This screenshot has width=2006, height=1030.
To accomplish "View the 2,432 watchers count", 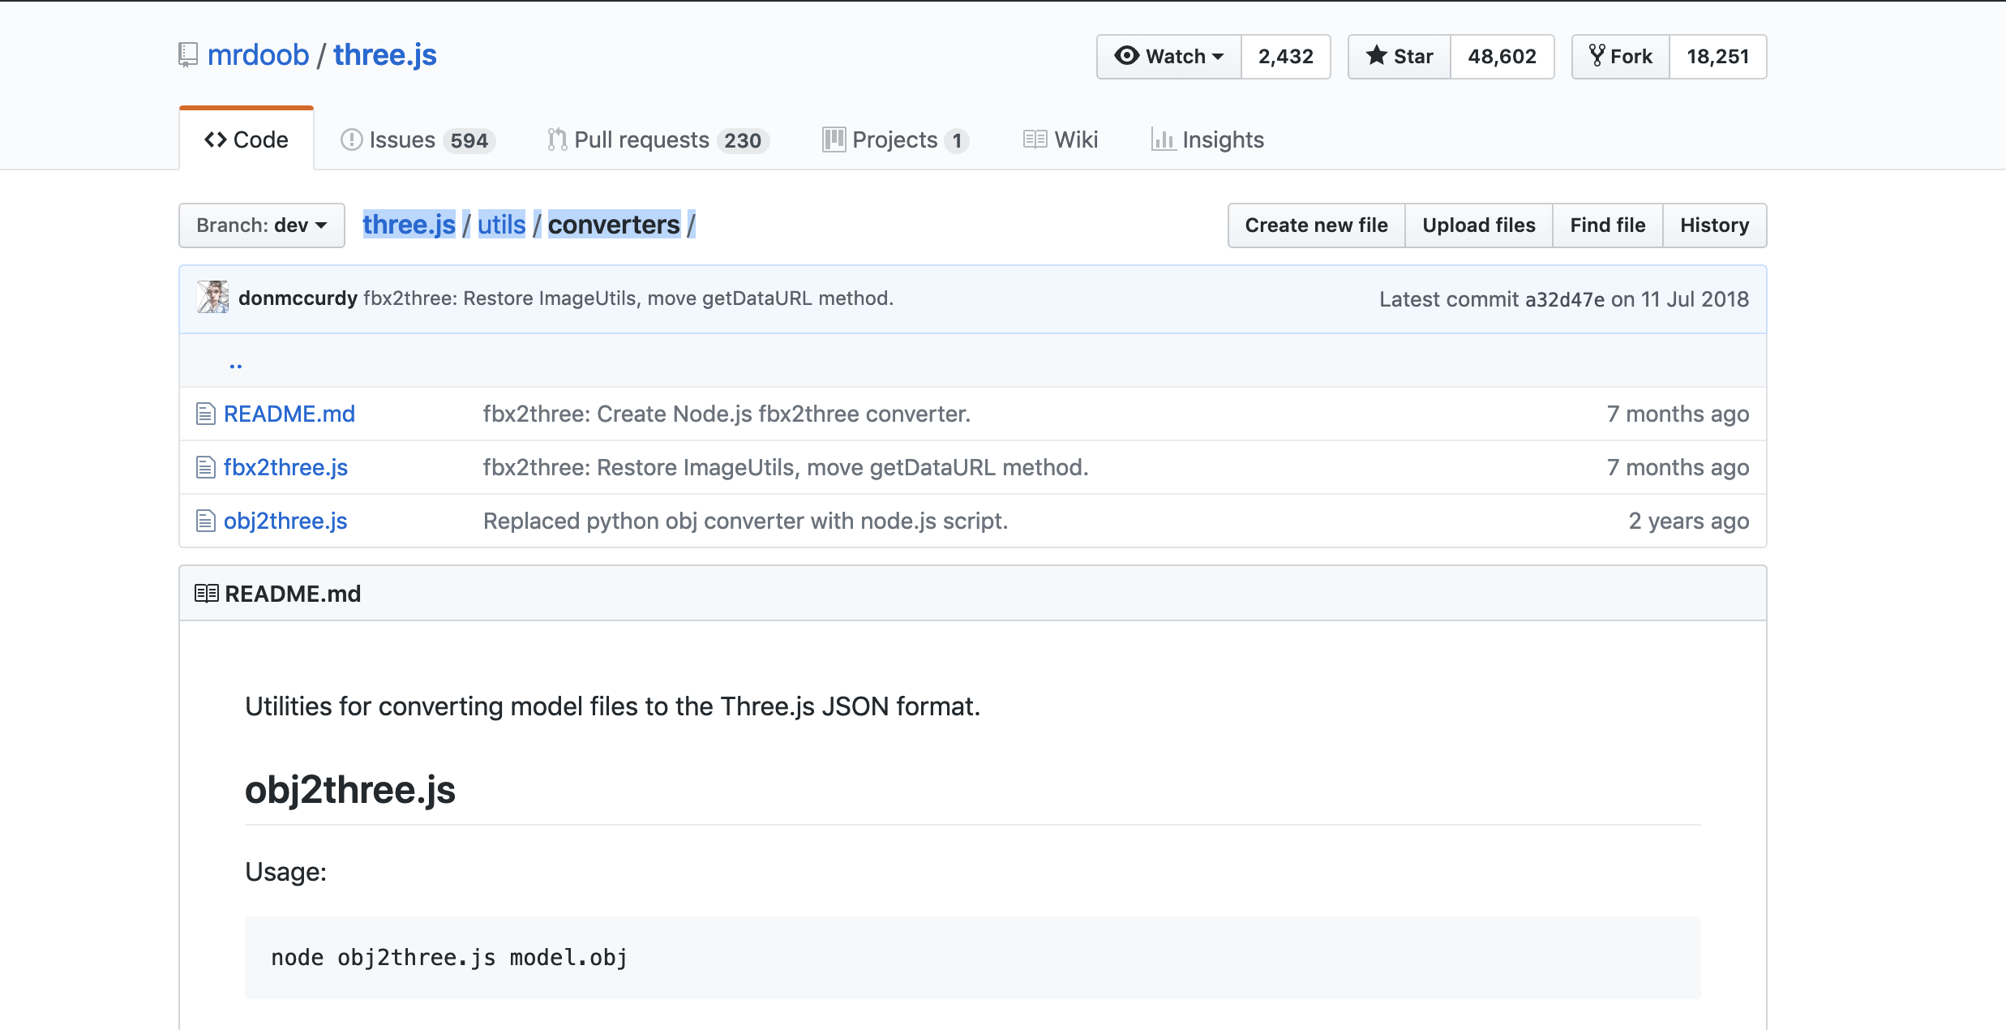I will [1285, 57].
